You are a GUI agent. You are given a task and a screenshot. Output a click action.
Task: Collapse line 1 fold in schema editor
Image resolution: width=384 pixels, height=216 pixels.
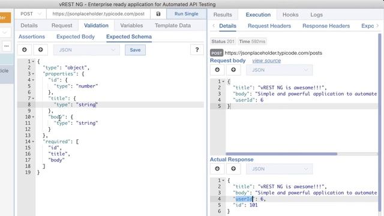pos(33,61)
